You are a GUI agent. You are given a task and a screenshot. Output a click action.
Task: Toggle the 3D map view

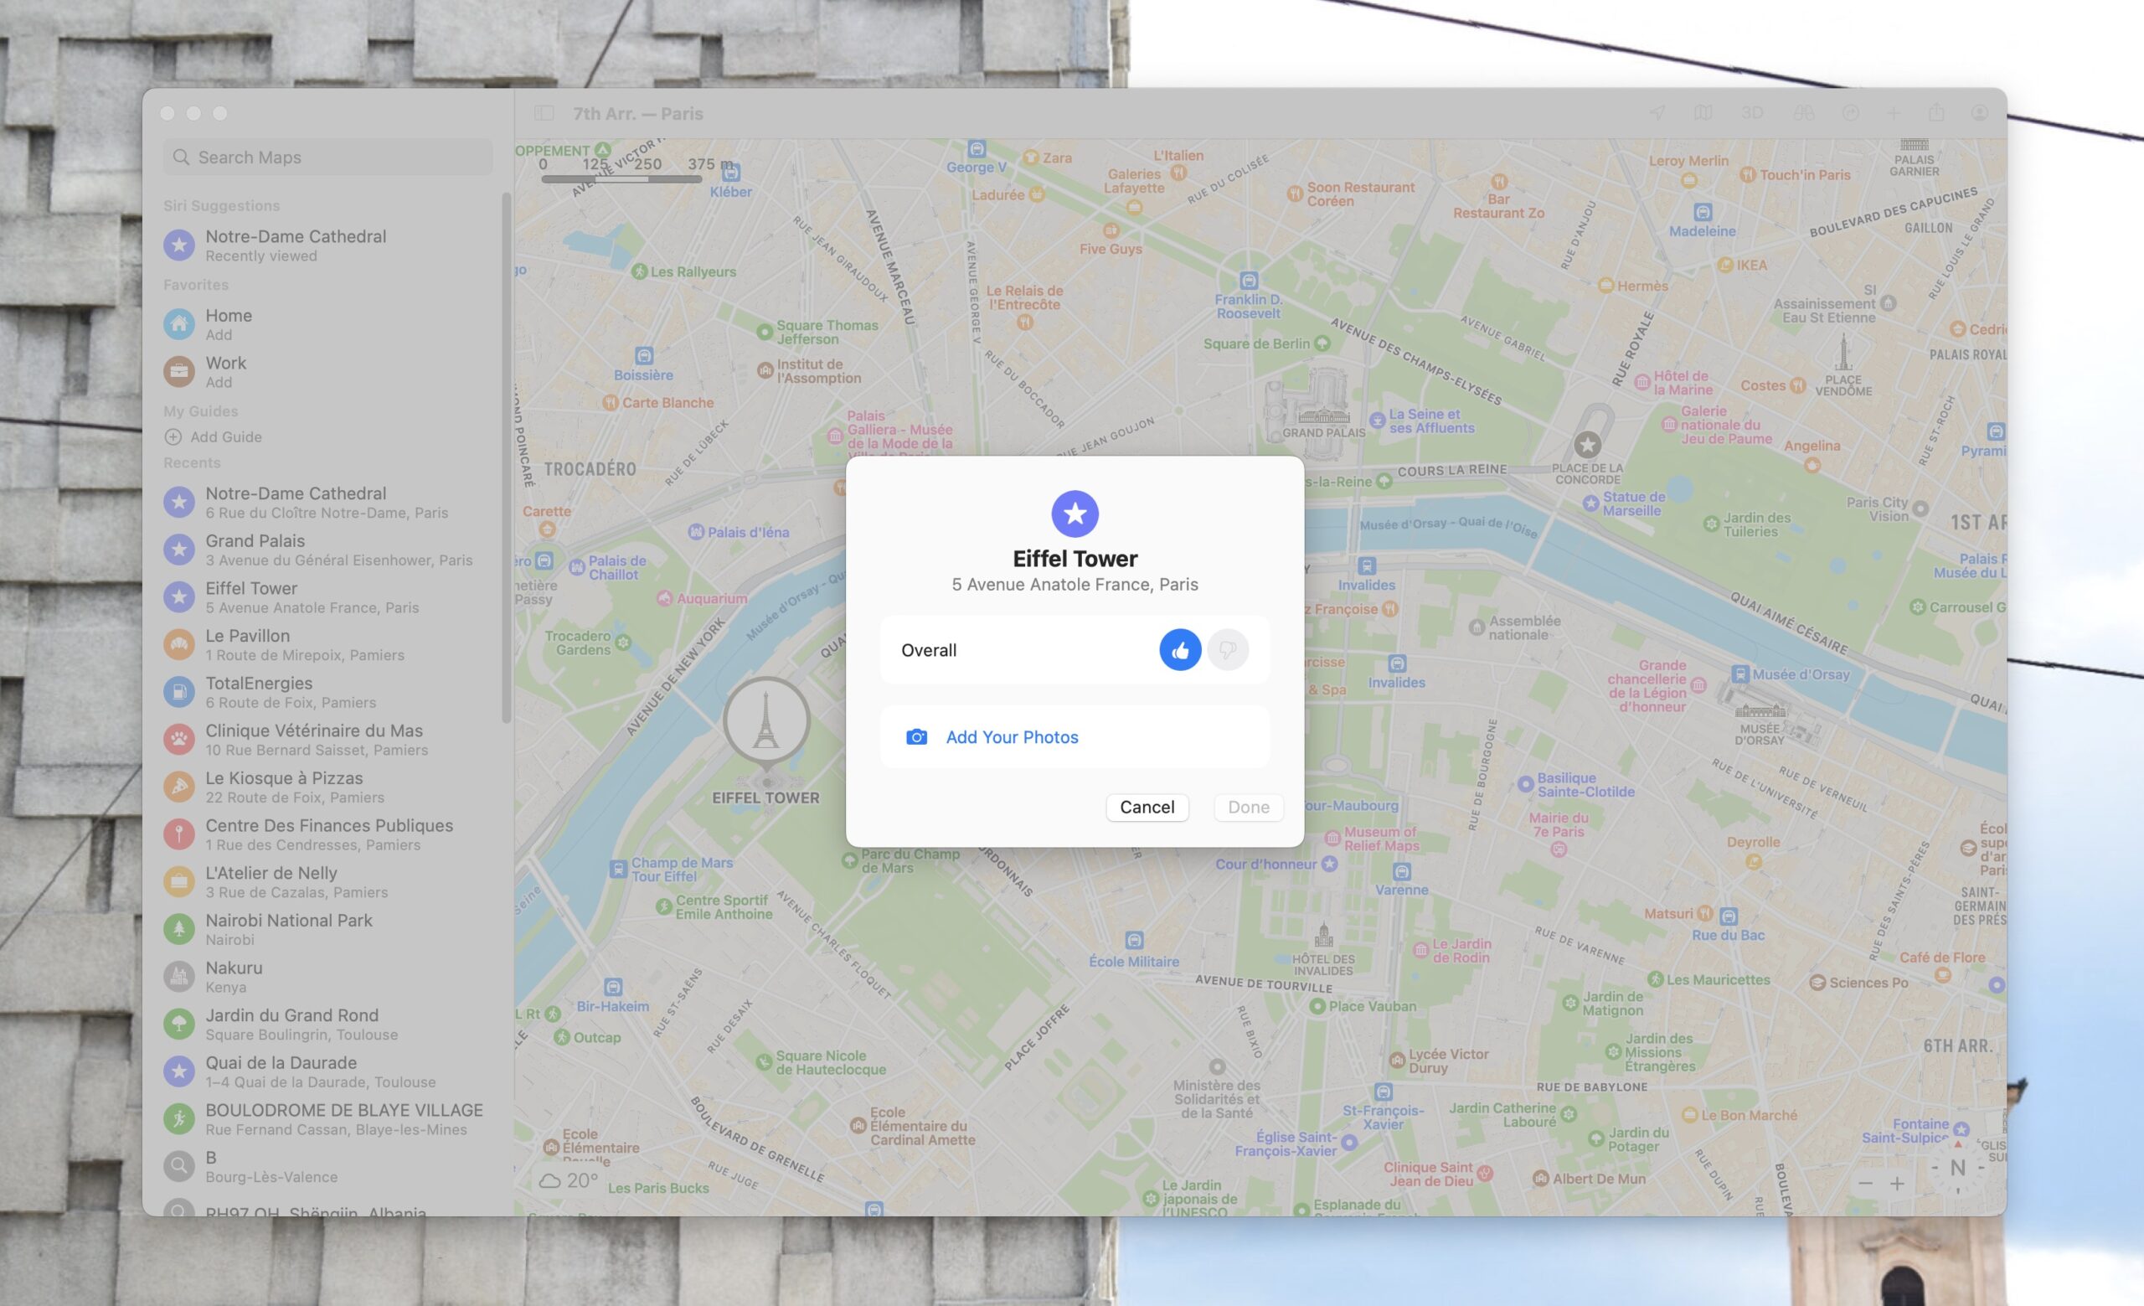(1751, 113)
